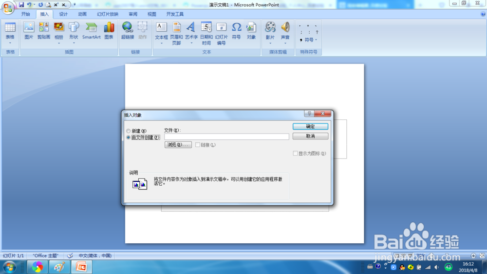The width and height of the screenshot is (487, 274).
Task: Enable 显示为图标 checkbox
Action: [295, 153]
